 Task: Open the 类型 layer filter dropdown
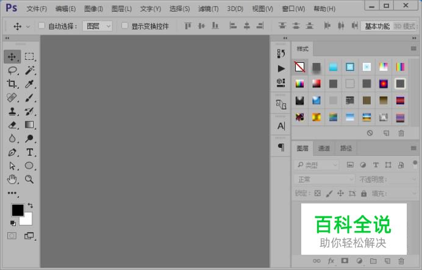(316, 165)
